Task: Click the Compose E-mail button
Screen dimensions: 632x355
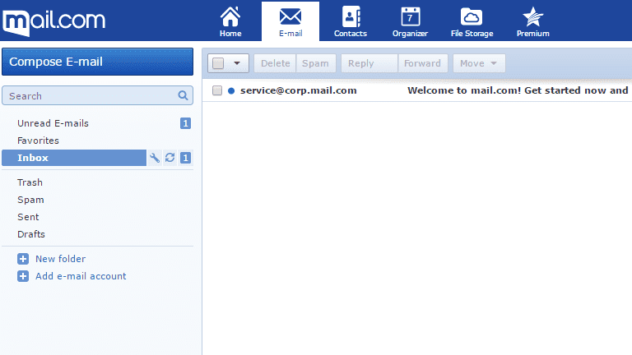Action: (98, 62)
